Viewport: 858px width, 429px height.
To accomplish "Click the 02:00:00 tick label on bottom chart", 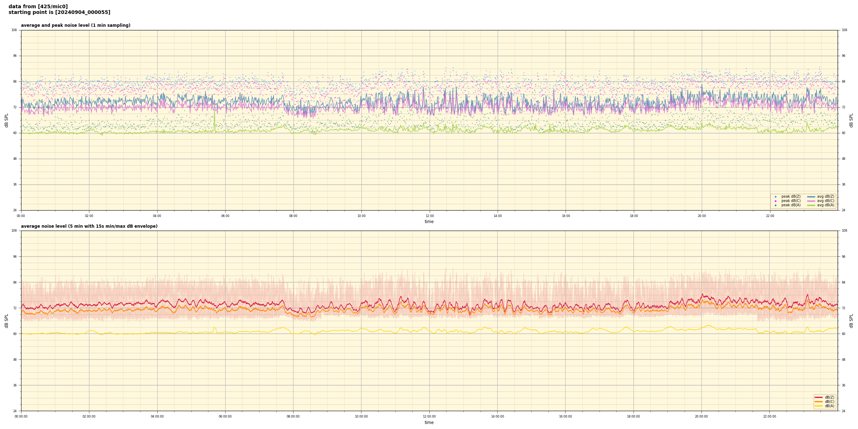I will point(89,416).
